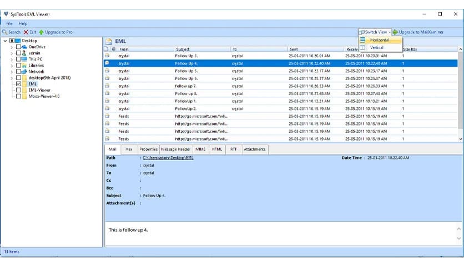Click the Desktop icon at the tree root
This screenshot has width=464, height=269.
[x=18, y=41]
